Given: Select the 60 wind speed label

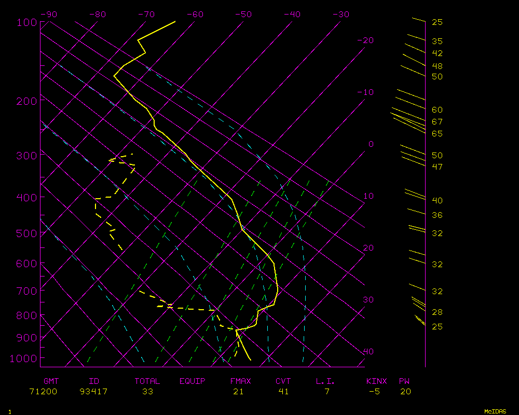Looking at the screenshot, I should coord(437,110).
